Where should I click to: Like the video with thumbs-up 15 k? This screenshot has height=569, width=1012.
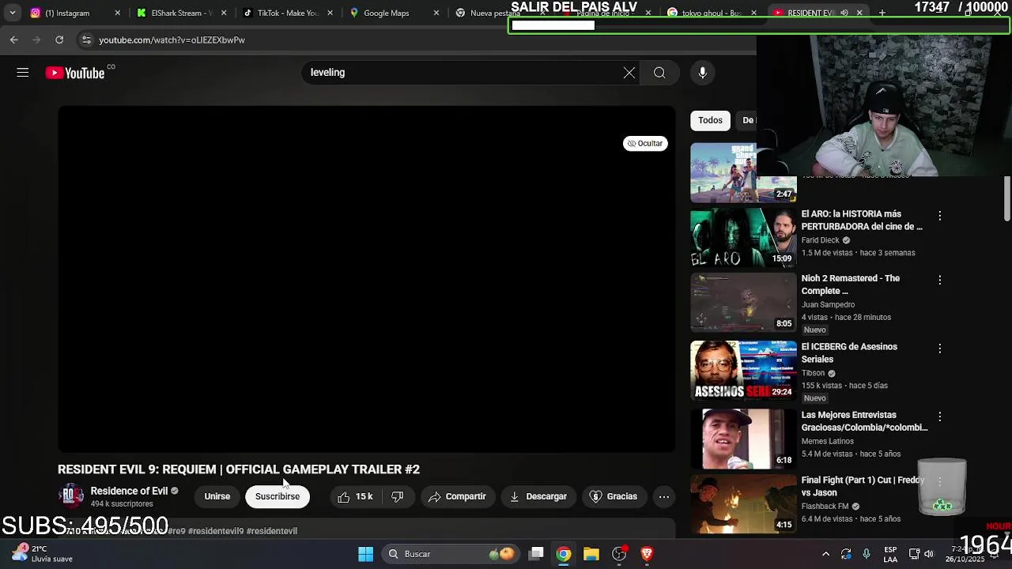point(355,496)
